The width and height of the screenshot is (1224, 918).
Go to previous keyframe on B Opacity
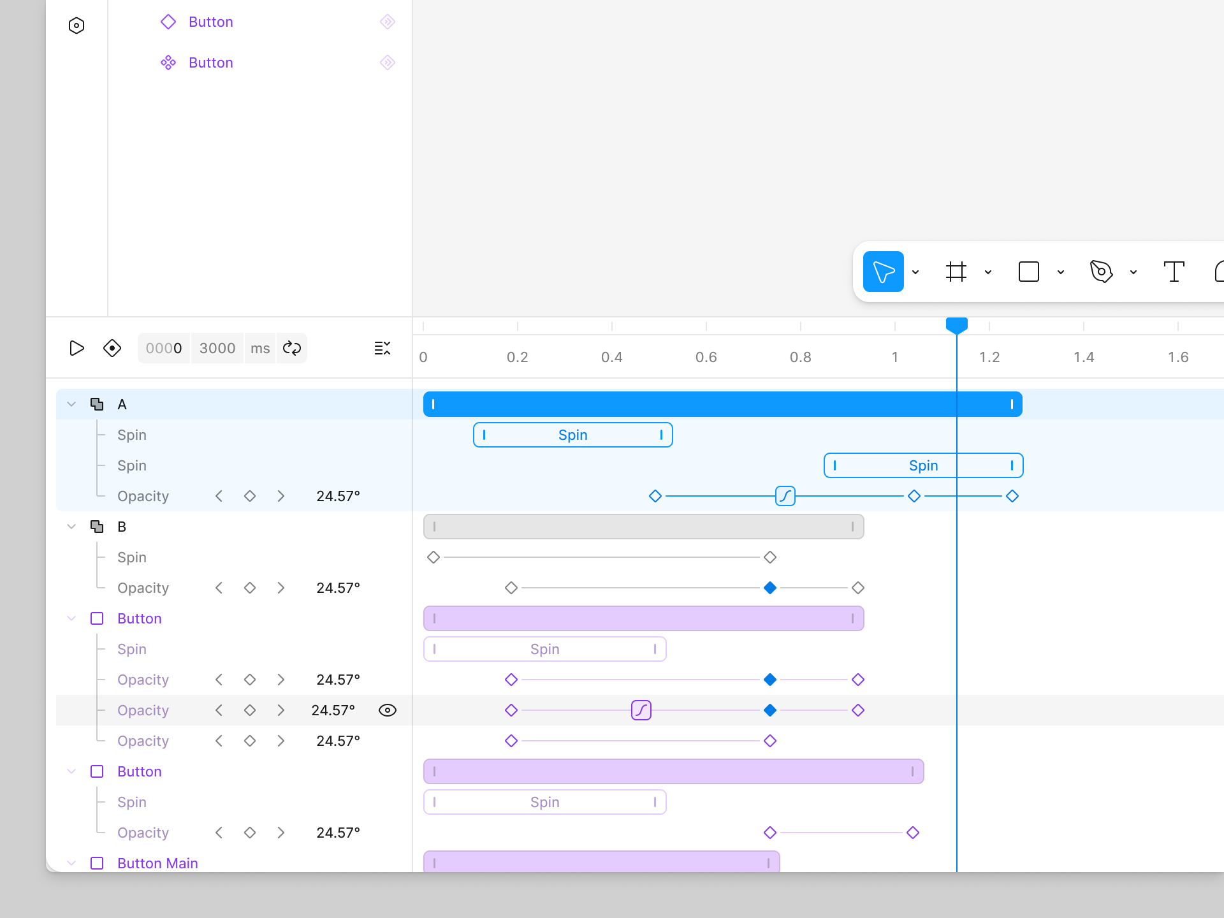(x=219, y=588)
